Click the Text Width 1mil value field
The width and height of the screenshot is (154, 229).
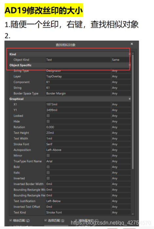point(78,138)
